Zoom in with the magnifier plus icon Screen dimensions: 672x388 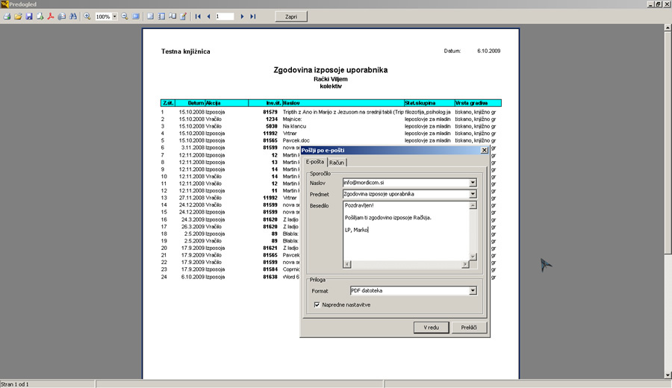click(x=87, y=16)
